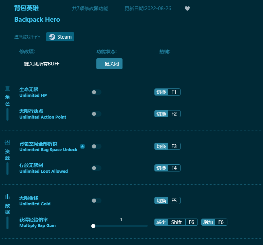Click the 一键关闭 button
The width and height of the screenshot is (263, 245).
109,64
